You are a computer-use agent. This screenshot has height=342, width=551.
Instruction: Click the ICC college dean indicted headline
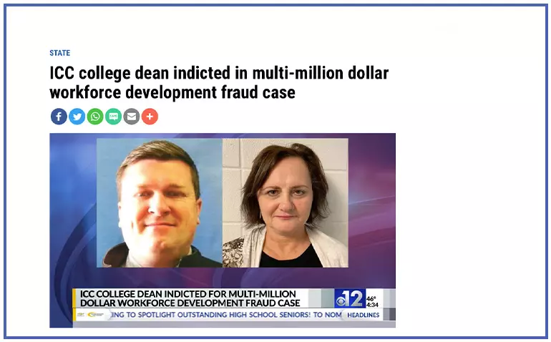pyautogui.click(x=219, y=73)
